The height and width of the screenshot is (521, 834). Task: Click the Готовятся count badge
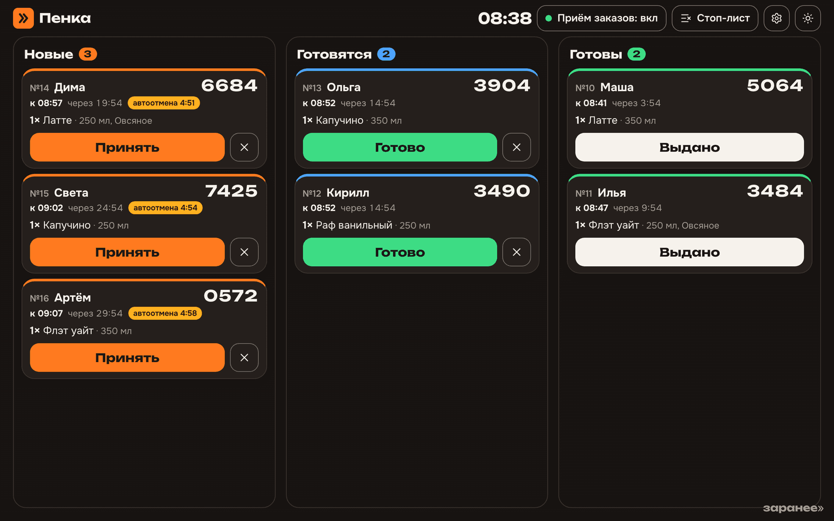click(386, 54)
